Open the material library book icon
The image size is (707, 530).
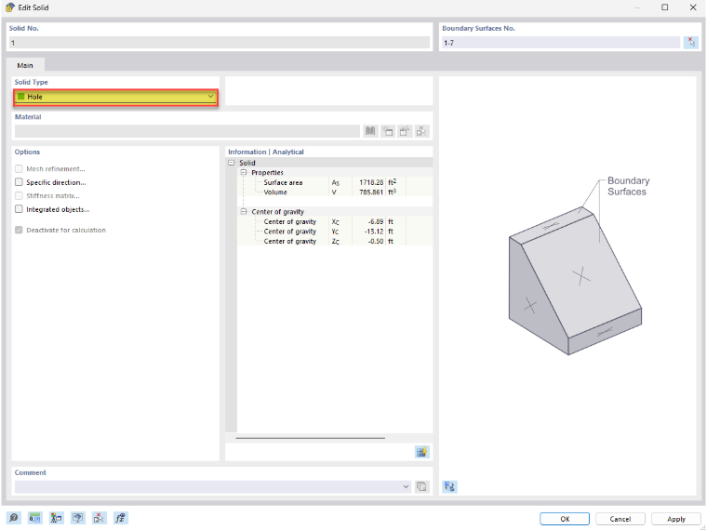click(x=370, y=131)
